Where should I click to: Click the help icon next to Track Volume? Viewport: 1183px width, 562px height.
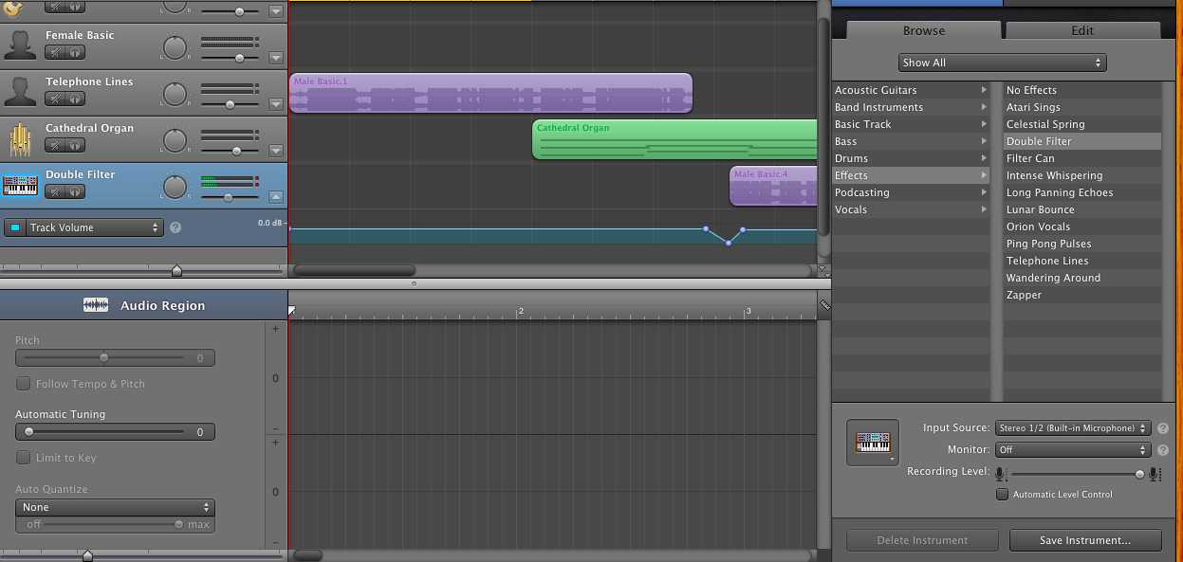[175, 227]
